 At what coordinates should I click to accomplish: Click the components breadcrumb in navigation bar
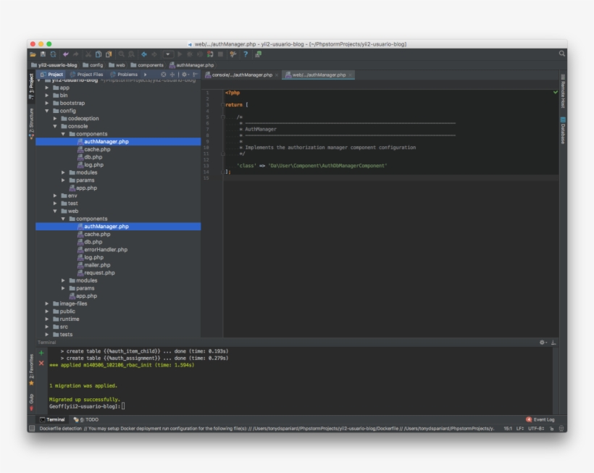tap(150, 65)
